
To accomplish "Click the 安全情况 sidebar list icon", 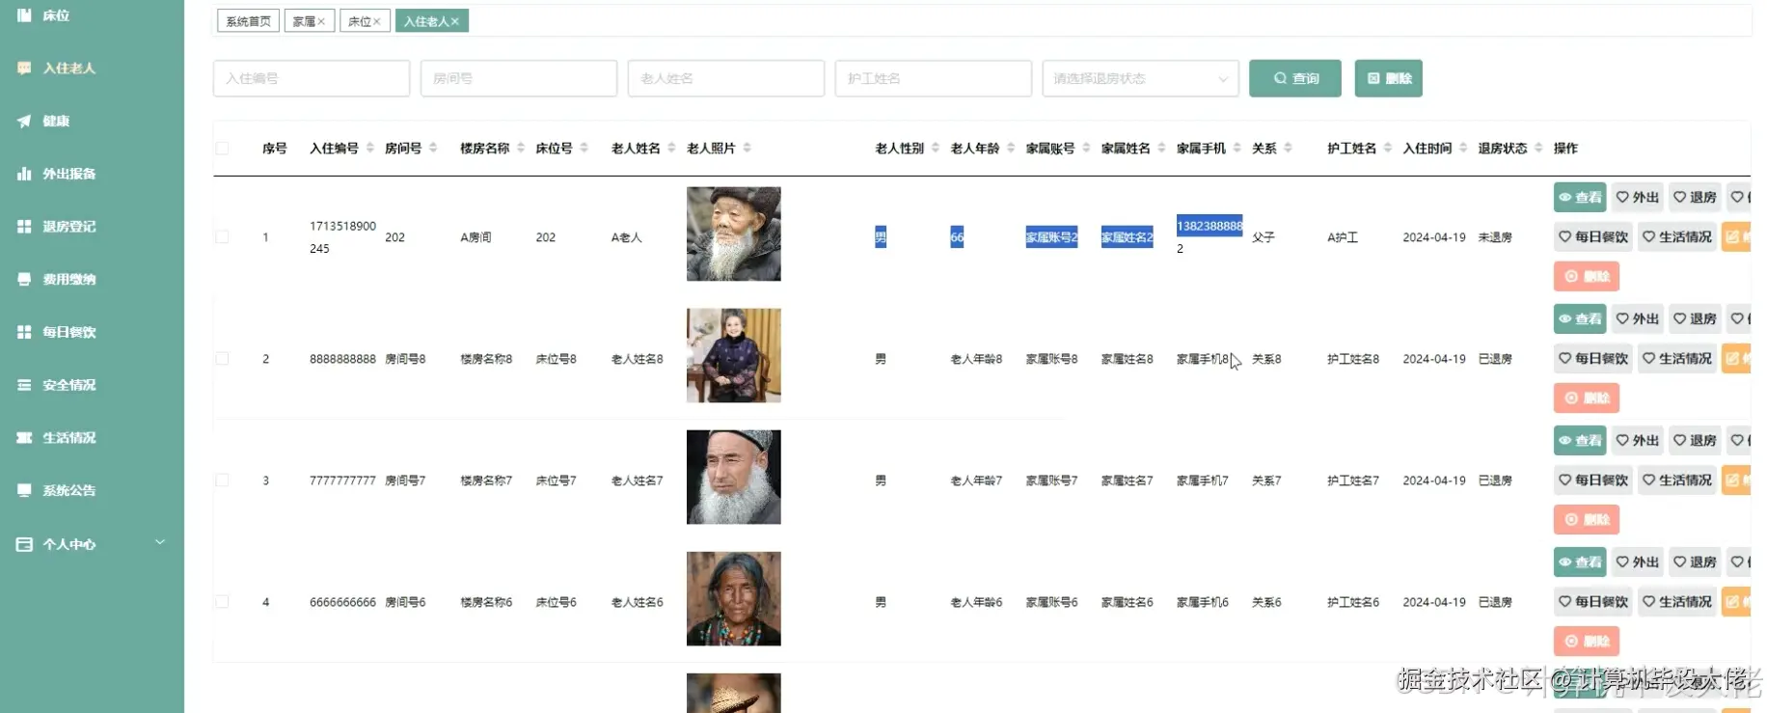I will (x=24, y=385).
